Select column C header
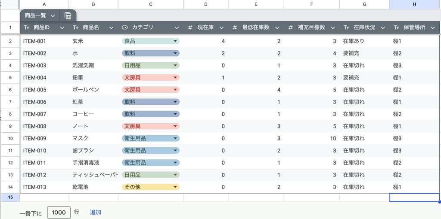441x219 pixels. pos(151,4)
